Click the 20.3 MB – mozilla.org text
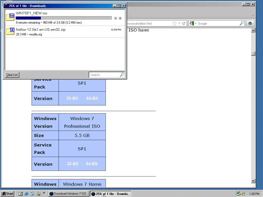 pos(29,34)
